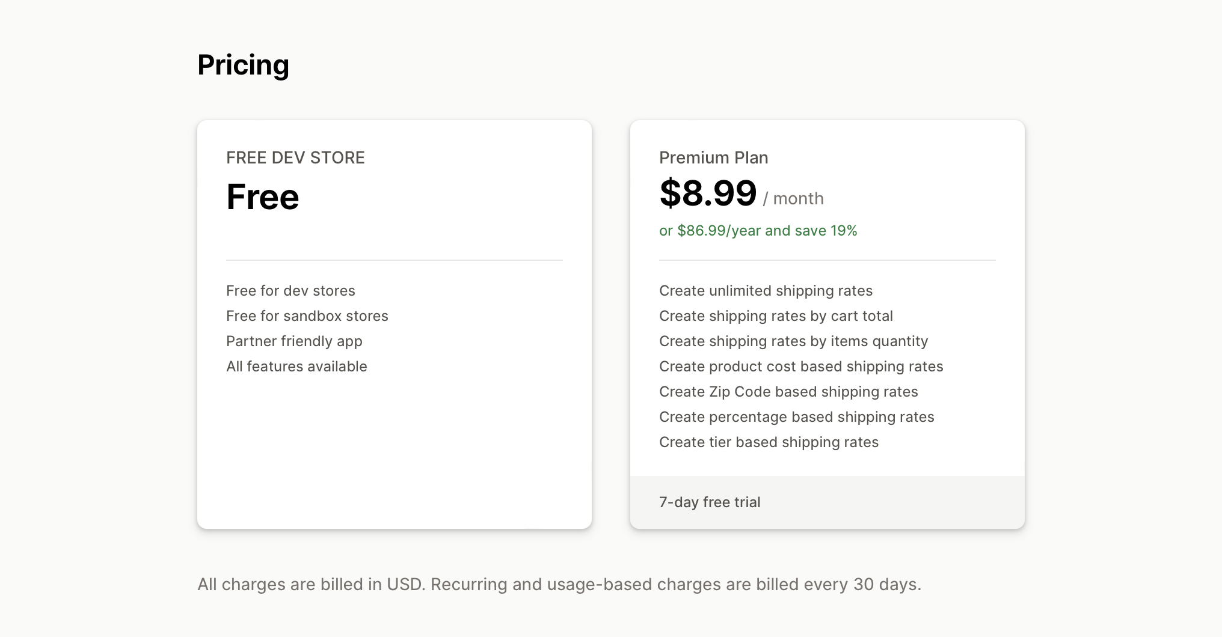Screen dimensions: 1222x637
Task: Select 'Create Zip Code based shipping rates'
Action: (x=788, y=391)
